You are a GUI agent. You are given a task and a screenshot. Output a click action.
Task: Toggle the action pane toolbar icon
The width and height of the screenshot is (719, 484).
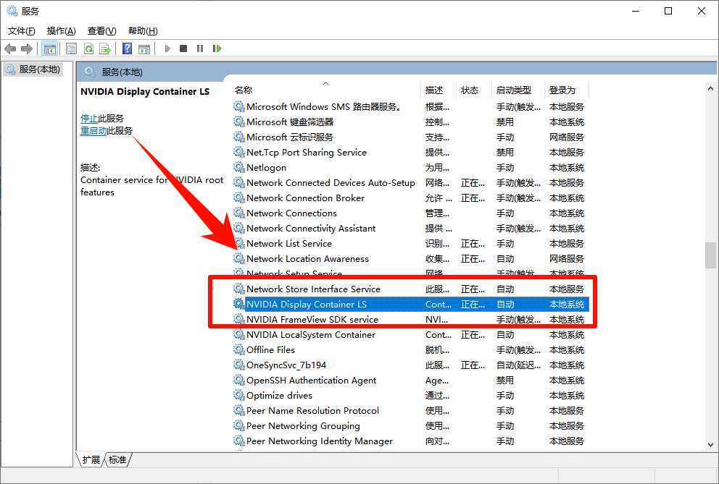(x=144, y=48)
